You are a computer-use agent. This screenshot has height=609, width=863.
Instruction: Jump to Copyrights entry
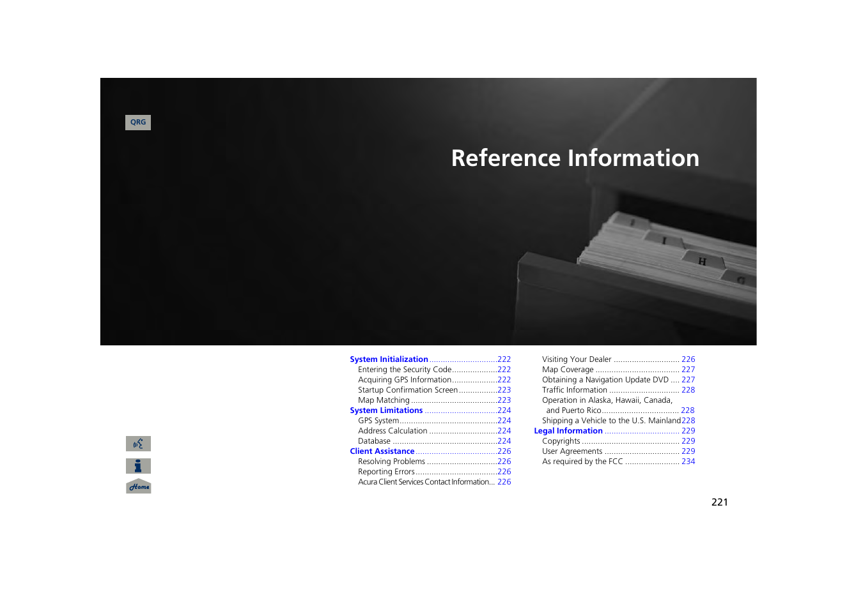coord(618,441)
